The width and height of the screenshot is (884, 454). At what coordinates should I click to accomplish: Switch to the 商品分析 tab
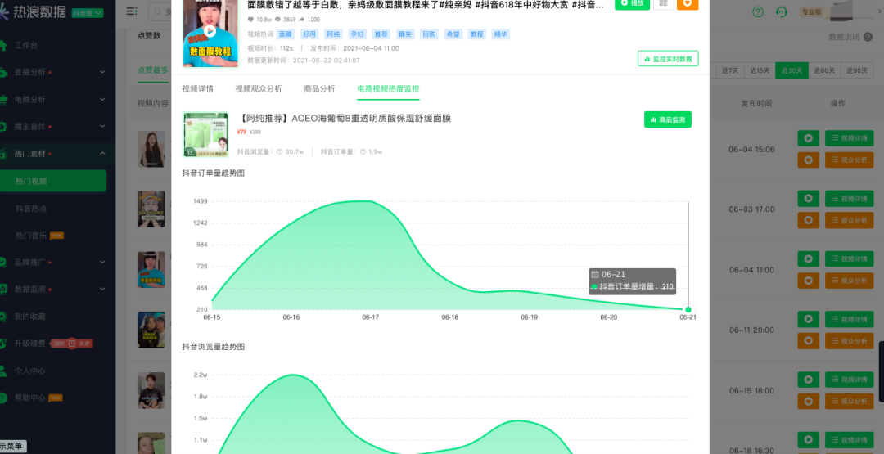click(x=320, y=88)
